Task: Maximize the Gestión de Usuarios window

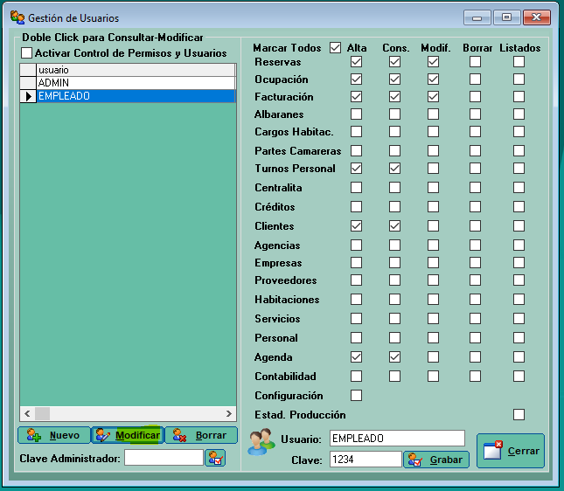Action: click(506, 17)
